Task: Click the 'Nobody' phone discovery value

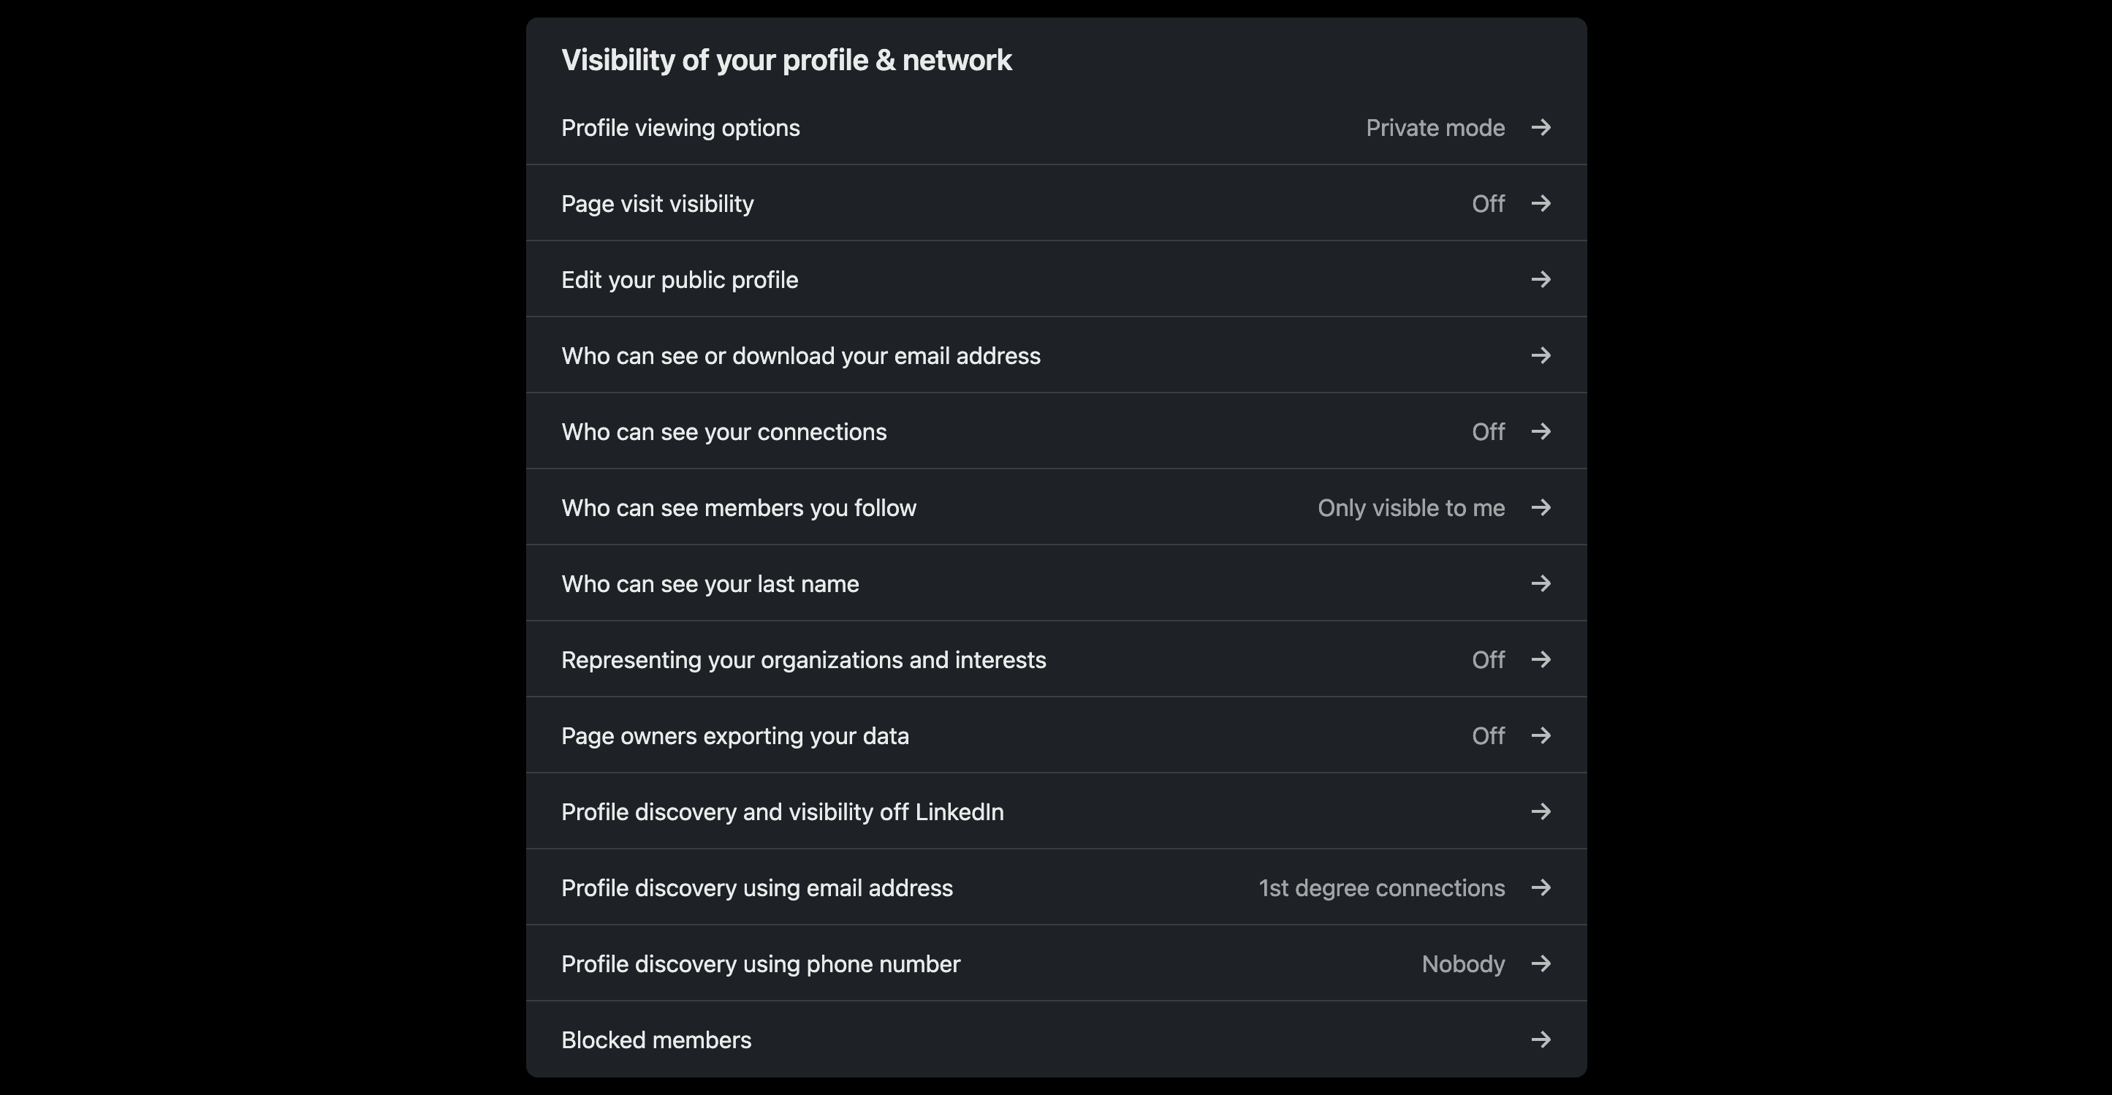Action: click(x=1462, y=963)
